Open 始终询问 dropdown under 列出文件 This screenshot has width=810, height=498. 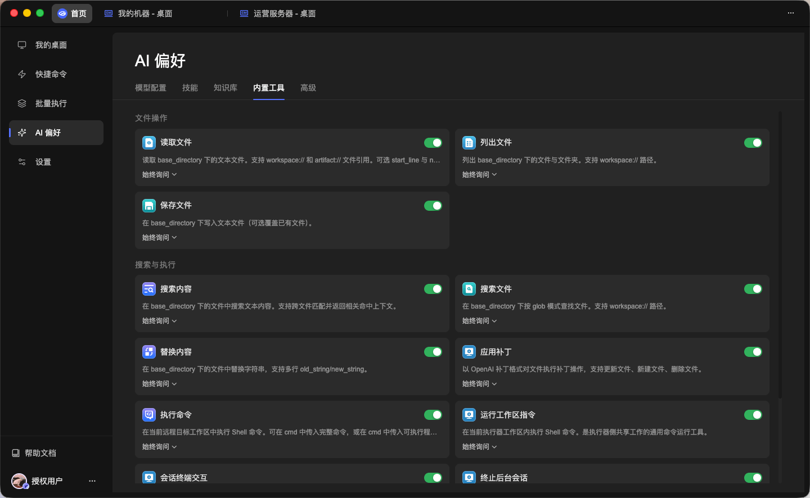480,175
